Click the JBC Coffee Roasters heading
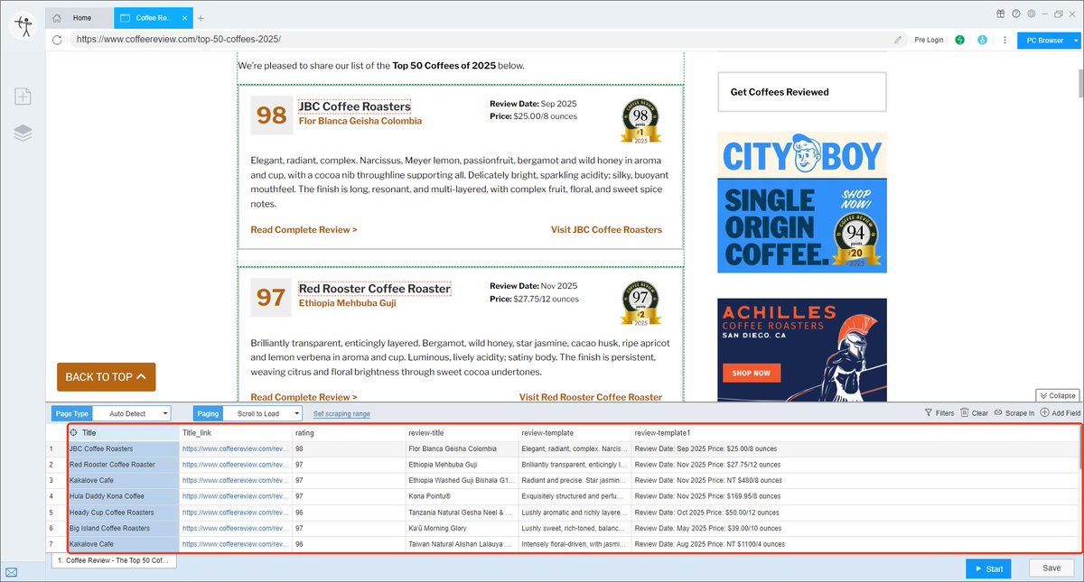Screen dimensions: 1084x582 tap(354, 106)
